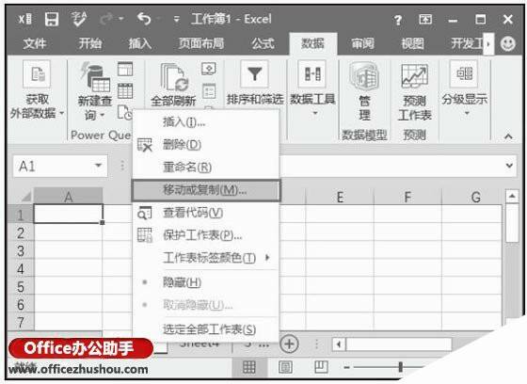This screenshot has height=384, width=527.
Task: Click the From Table icon beside 新建查询
Action: pos(125,90)
